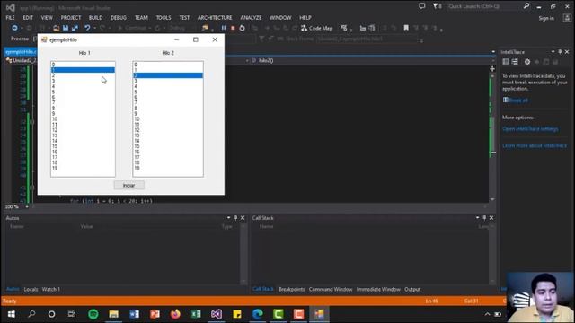The image size is (575, 323).
Task: Open the Autos panel options dropdown
Action: pos(228,218)
